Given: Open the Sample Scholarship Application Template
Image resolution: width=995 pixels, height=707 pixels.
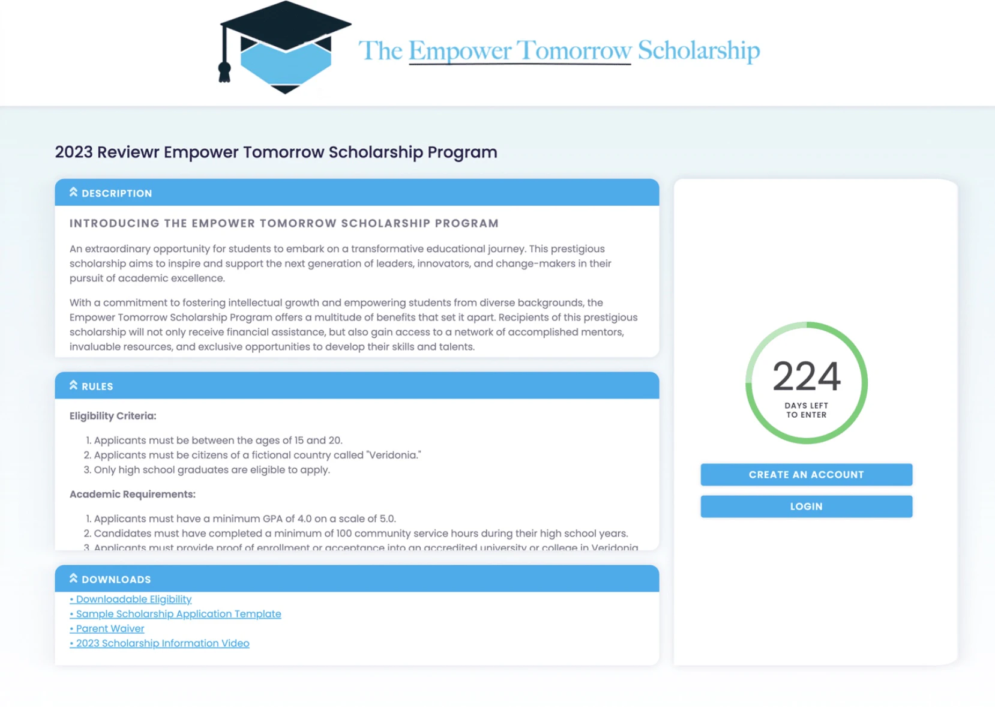Looking at the screenshot, I should [x=175, y=613].
